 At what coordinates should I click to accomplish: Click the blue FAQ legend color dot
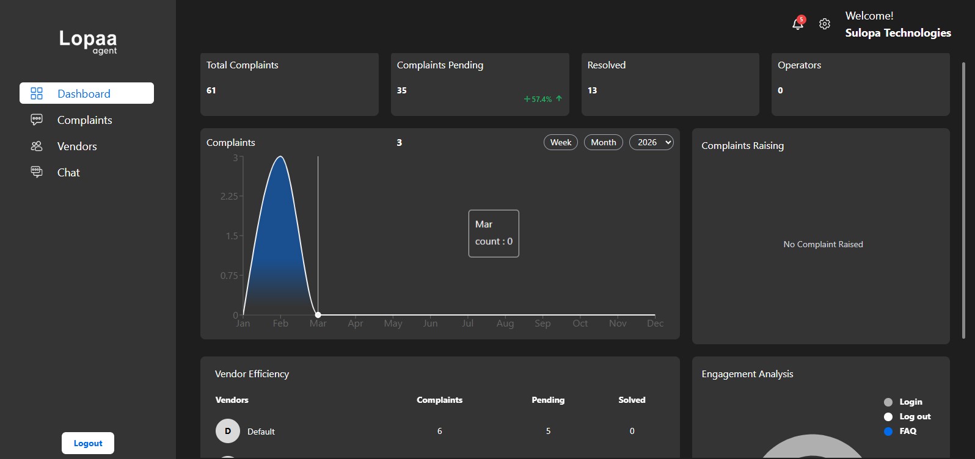pyautogui.click(x=888, y=432)
